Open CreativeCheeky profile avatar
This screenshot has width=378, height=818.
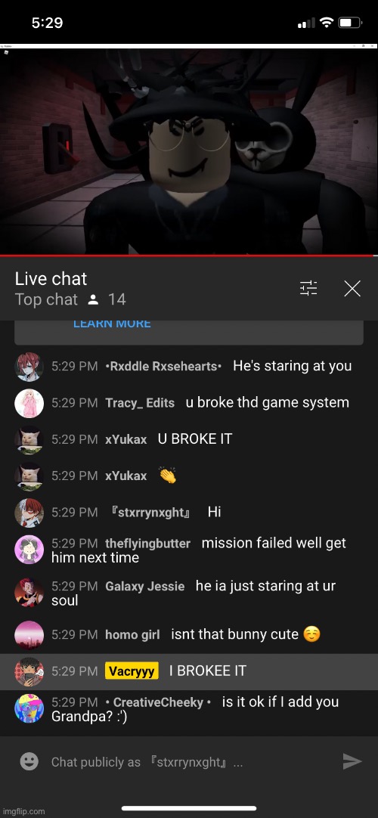(29, 708)
